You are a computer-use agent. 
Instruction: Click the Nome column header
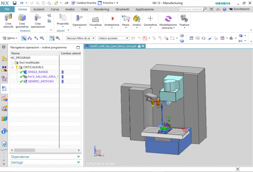[35, 53]
